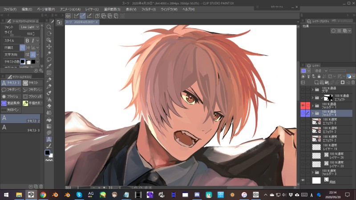
Task: Expand the エフェクト folder layer
Action: tap(313, 98)
